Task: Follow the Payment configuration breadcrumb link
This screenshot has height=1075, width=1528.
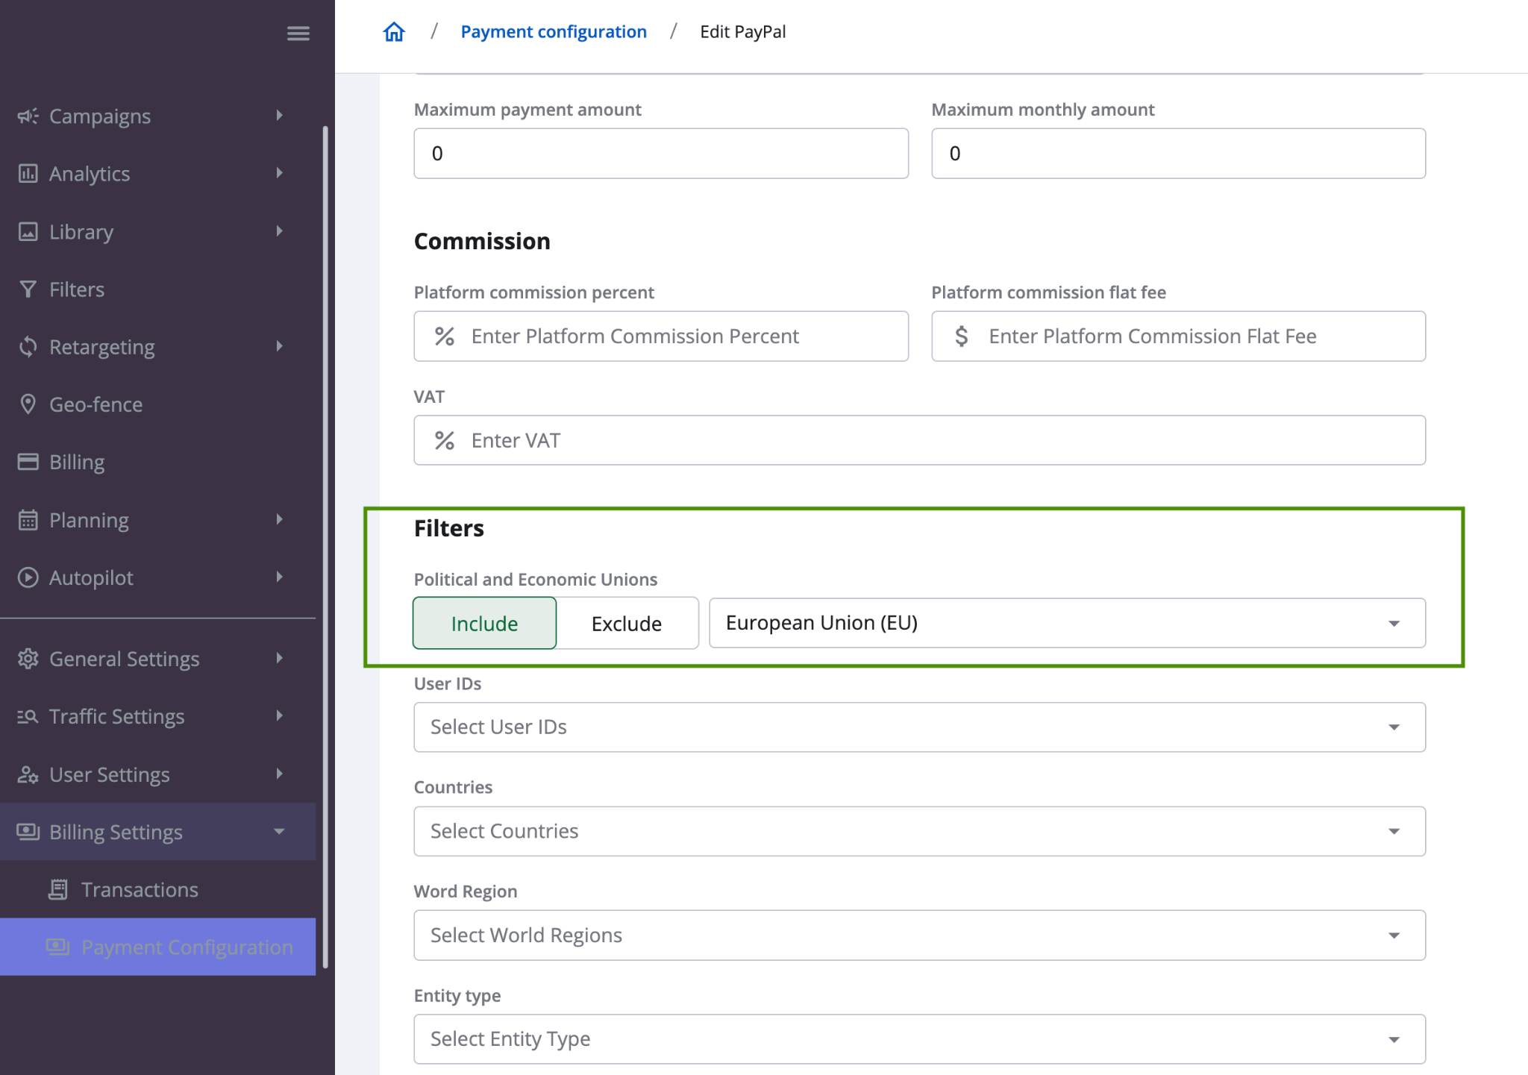Action: tap(553, 32)
